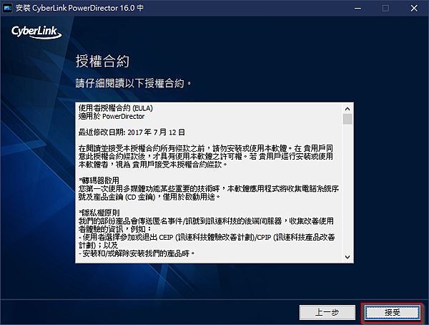
Task: Minimize the installer window
Action: (357, 8)
